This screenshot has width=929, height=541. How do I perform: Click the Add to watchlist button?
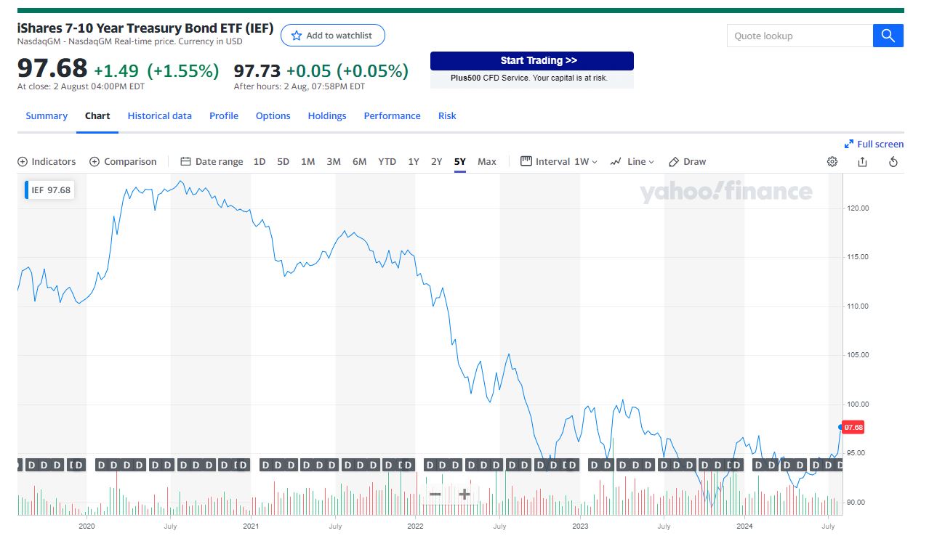pos(332,36)
